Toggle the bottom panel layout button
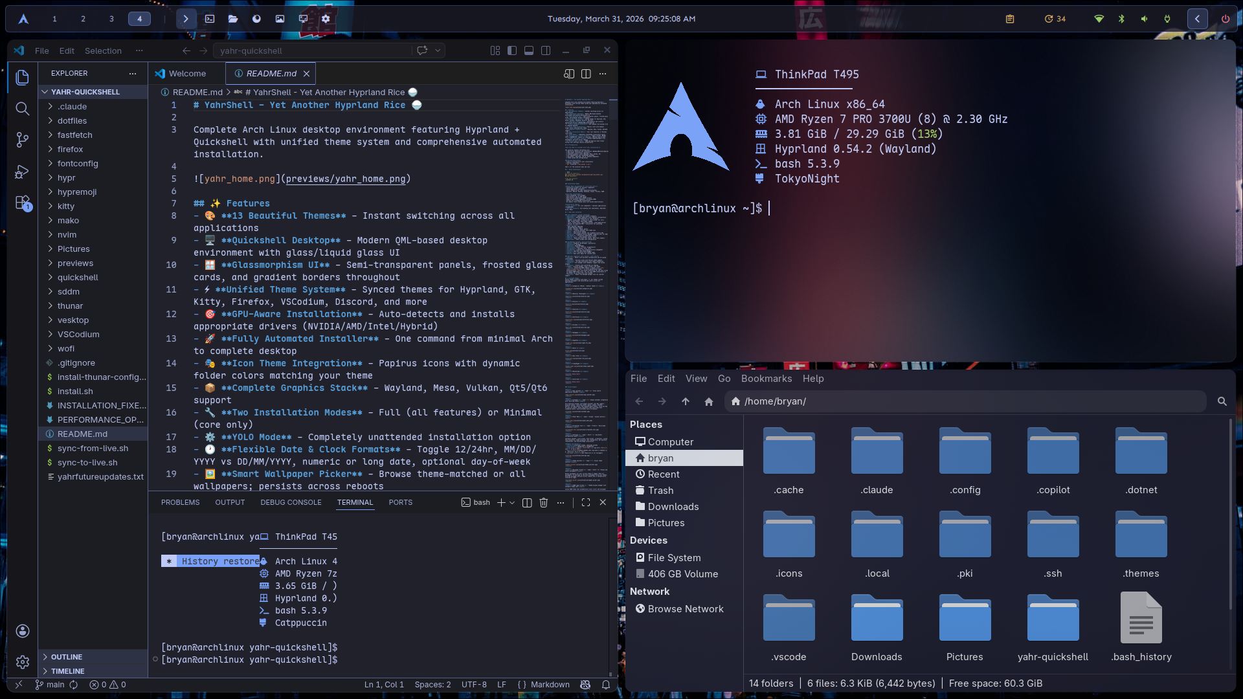Image resolution: width=1243 pixels, height=699 pixels. click(529, 50)
